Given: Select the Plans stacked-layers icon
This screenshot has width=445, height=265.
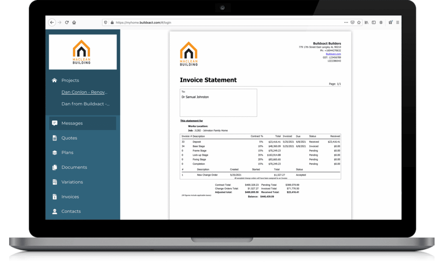Looking at the screenshot, I should tap(54, 152).
